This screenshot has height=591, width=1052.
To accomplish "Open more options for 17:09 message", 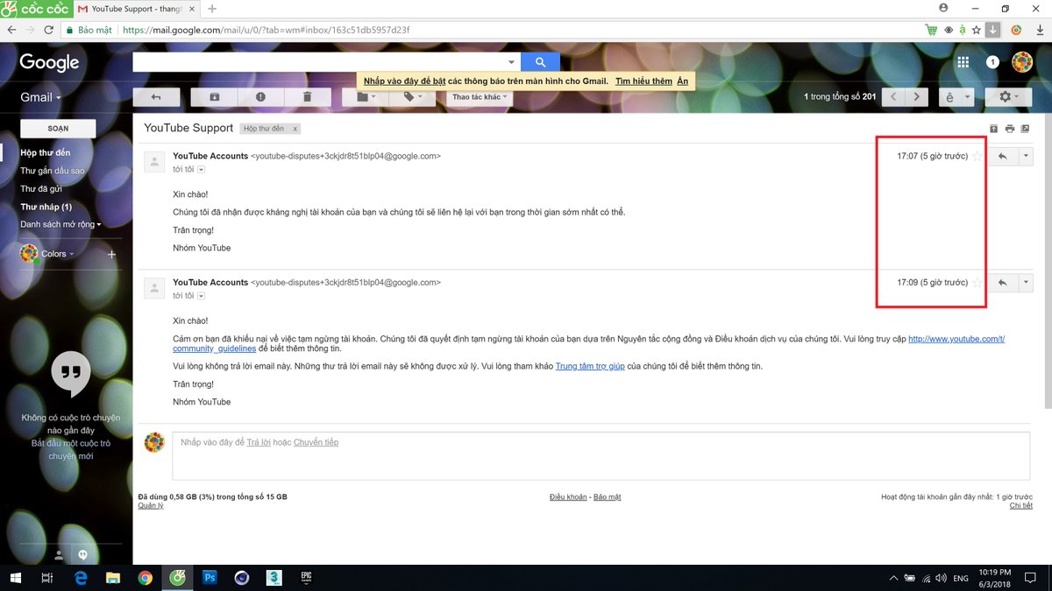I will (1027, 283).
